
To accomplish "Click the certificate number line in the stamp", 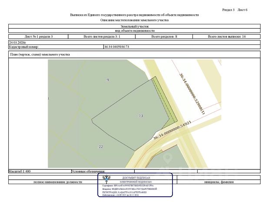I will 128,185.
